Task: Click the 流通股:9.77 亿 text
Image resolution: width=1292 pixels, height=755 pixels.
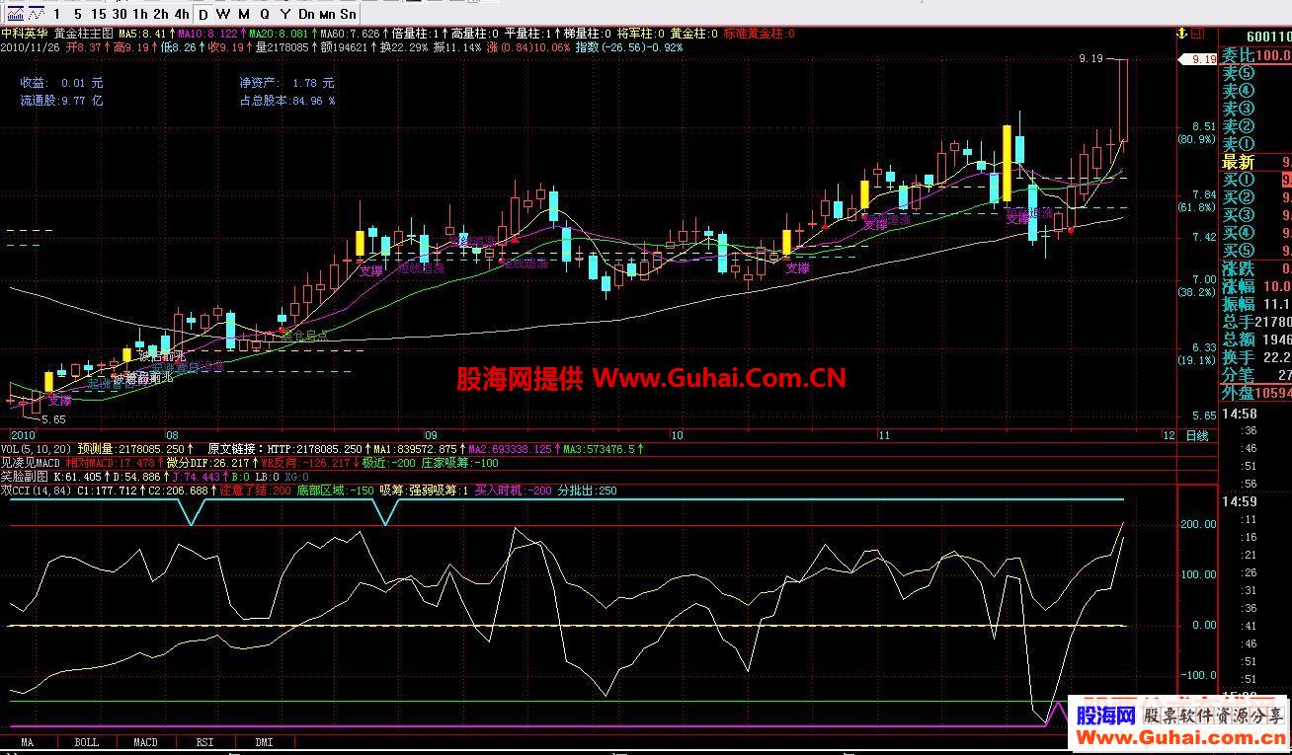Action: coord(61,101)
